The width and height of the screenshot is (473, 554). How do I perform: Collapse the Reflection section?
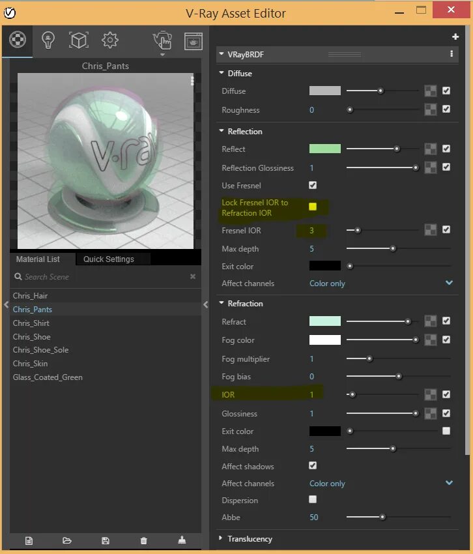(x=222, y=131)
